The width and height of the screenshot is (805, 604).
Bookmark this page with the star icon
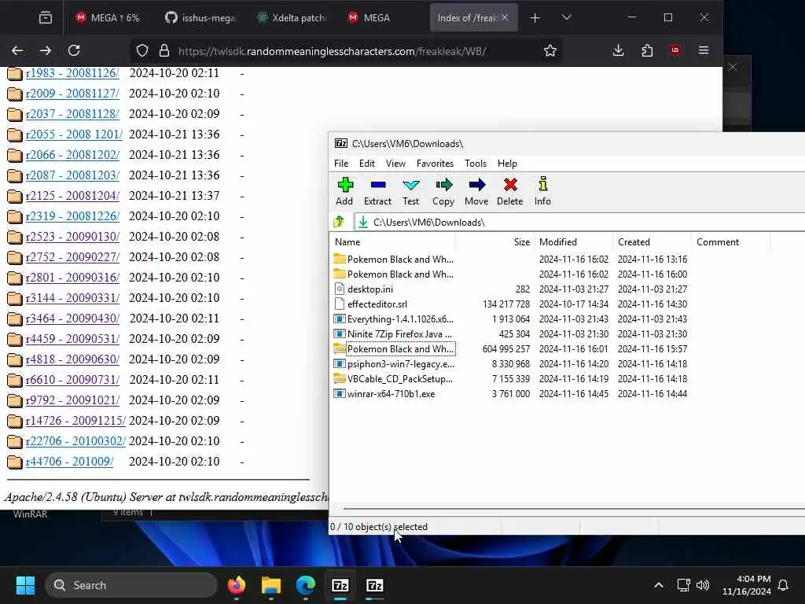[550, 50]
